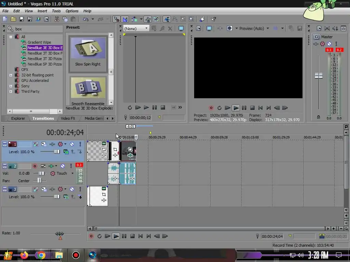
Task: Open Event Pan/Crop on first video clip
Action: (x=104, y=149)
